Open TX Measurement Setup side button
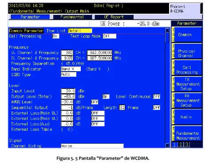205x168 pixels. (187, 84)
